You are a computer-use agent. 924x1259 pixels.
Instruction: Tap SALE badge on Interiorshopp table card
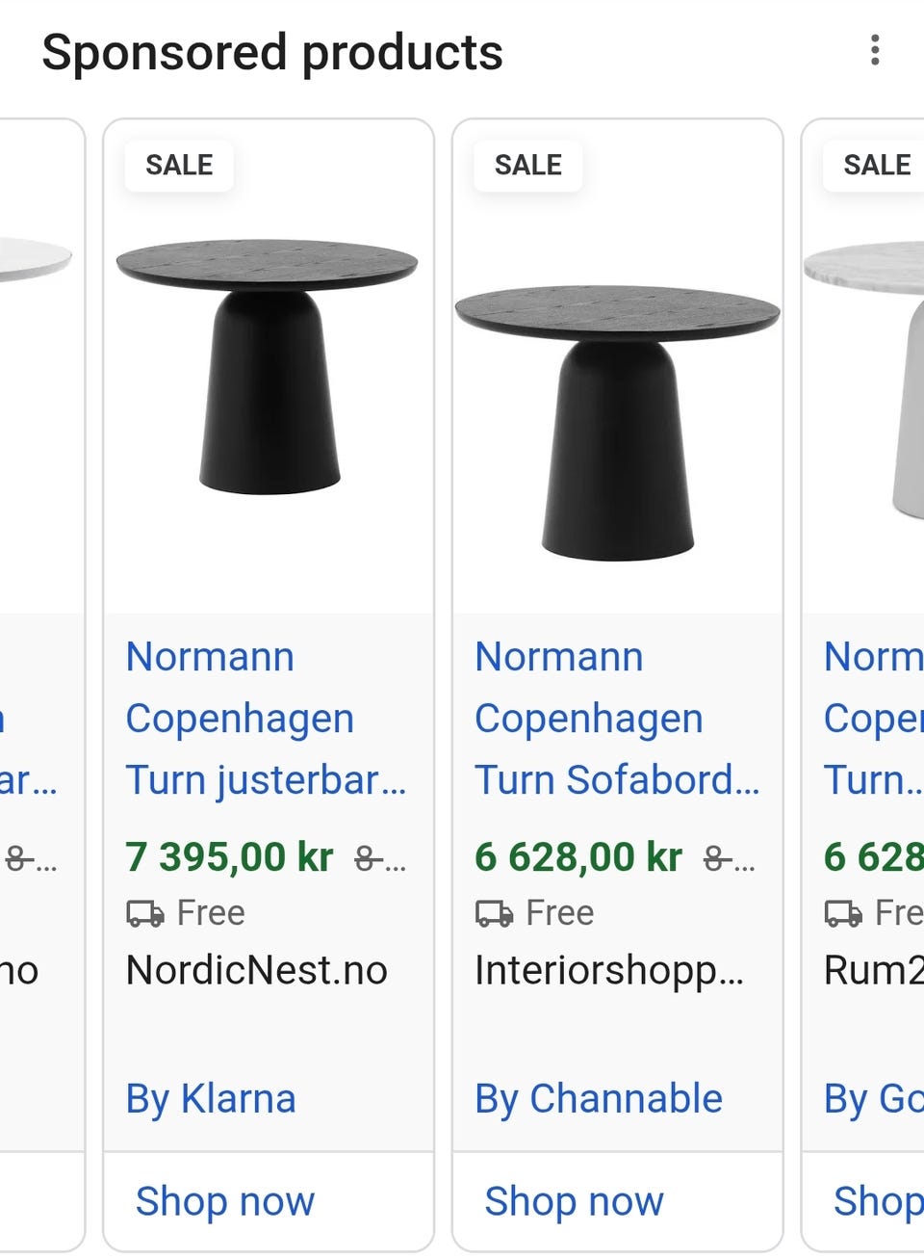click(x=527, y=165)
